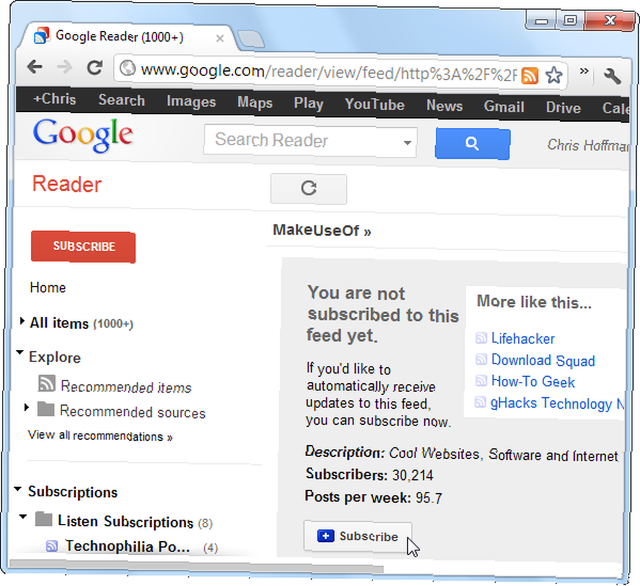Close the Google Reader tab
640x586 pixels.
(x=220, y=38)
